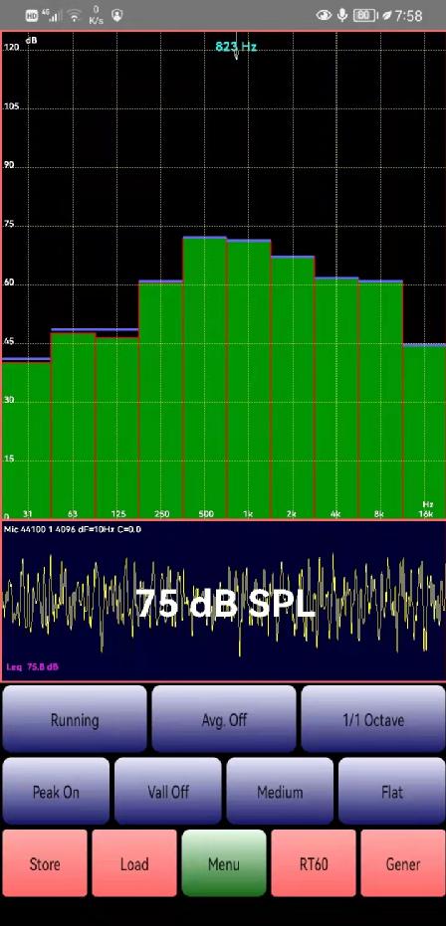Open the green Menu button

coord(224,863)
